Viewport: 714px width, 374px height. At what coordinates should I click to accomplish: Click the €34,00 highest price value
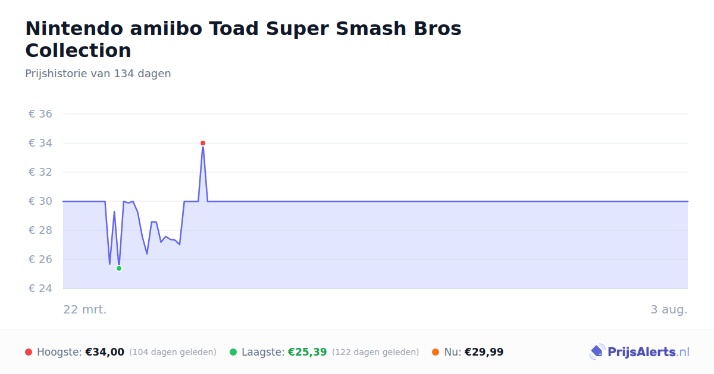tap(105, 352)
